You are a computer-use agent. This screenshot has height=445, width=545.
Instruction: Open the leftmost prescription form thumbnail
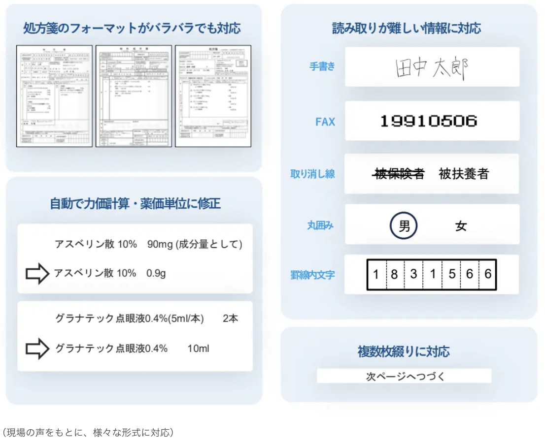tap(54, 96)
